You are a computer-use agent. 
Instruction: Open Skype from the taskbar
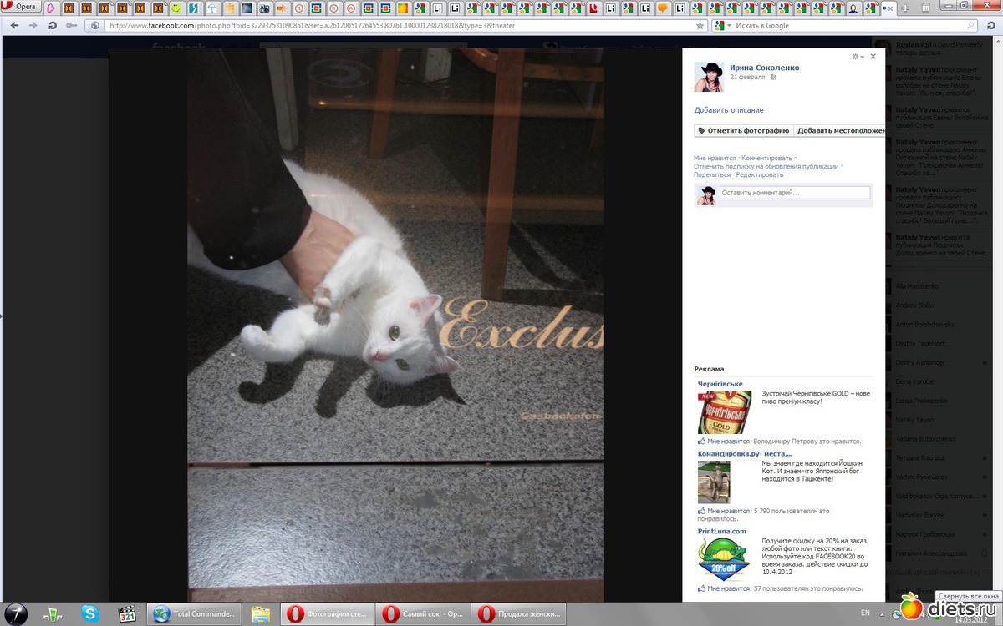(89, 614)
